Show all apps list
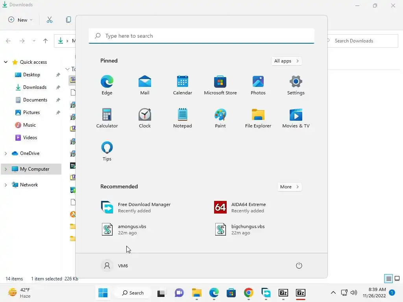 [287, 61]
